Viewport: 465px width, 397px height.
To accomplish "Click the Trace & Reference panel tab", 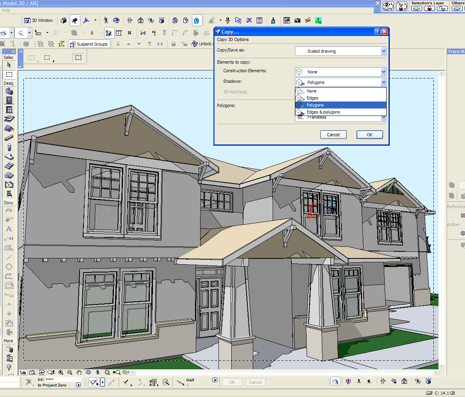I will [x=456, y=51].
